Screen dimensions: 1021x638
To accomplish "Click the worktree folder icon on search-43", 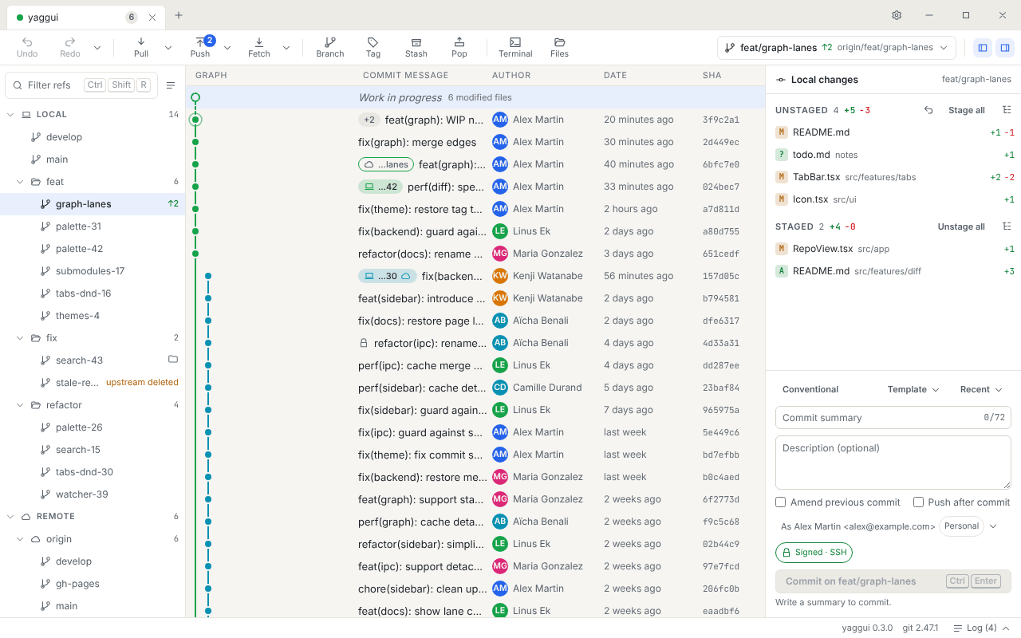I will click(x=173, y=360).
